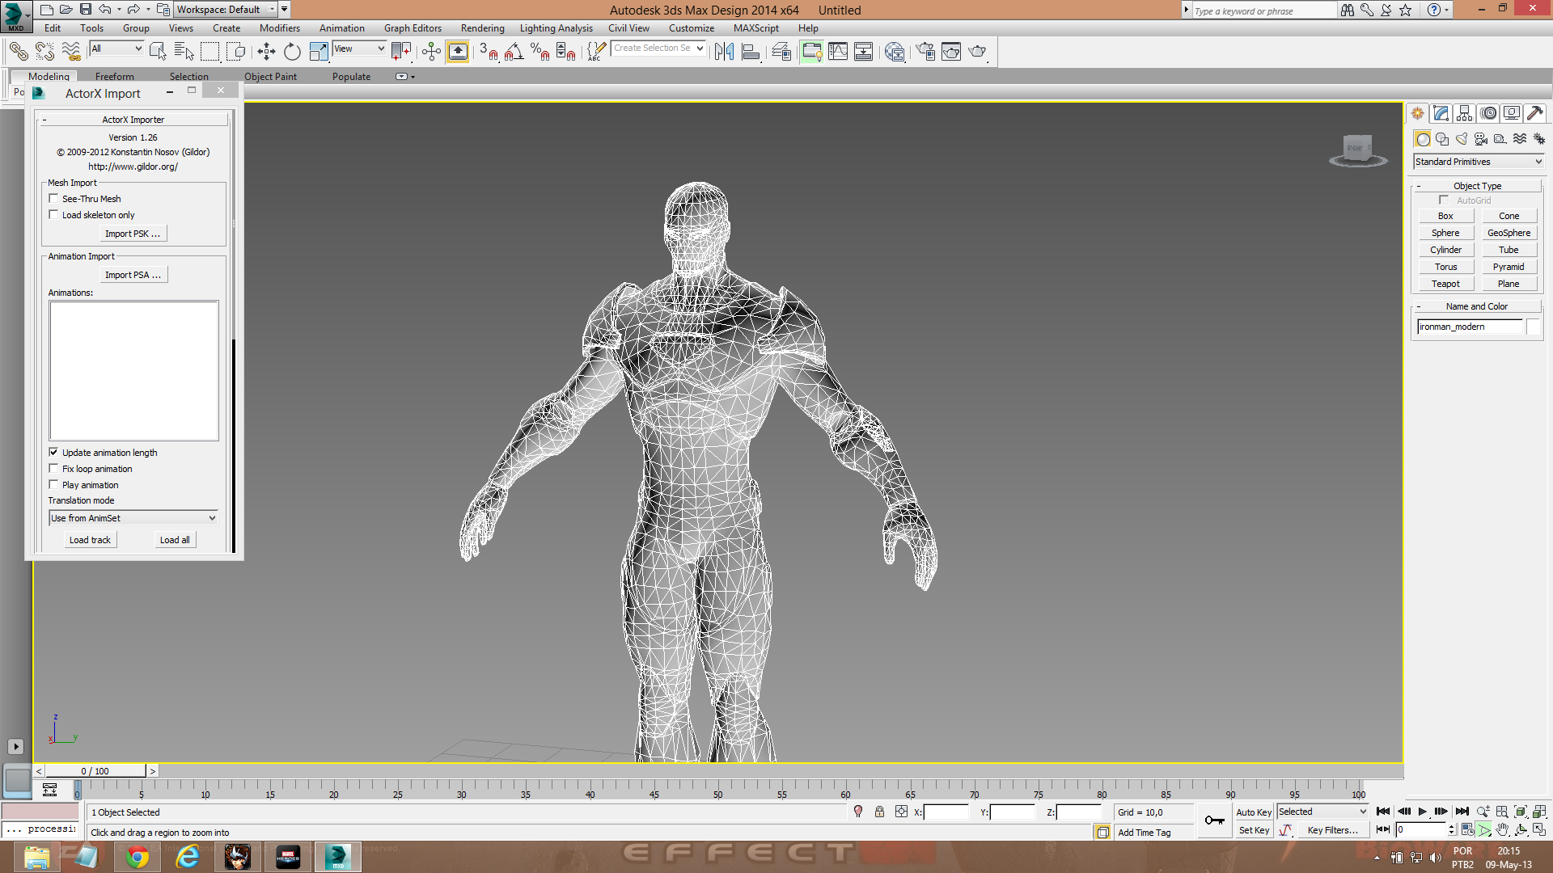Screen dimensions: 1553x873
Task: Switch to the Object Paint ribbon tab
Action: pos(270,77)
